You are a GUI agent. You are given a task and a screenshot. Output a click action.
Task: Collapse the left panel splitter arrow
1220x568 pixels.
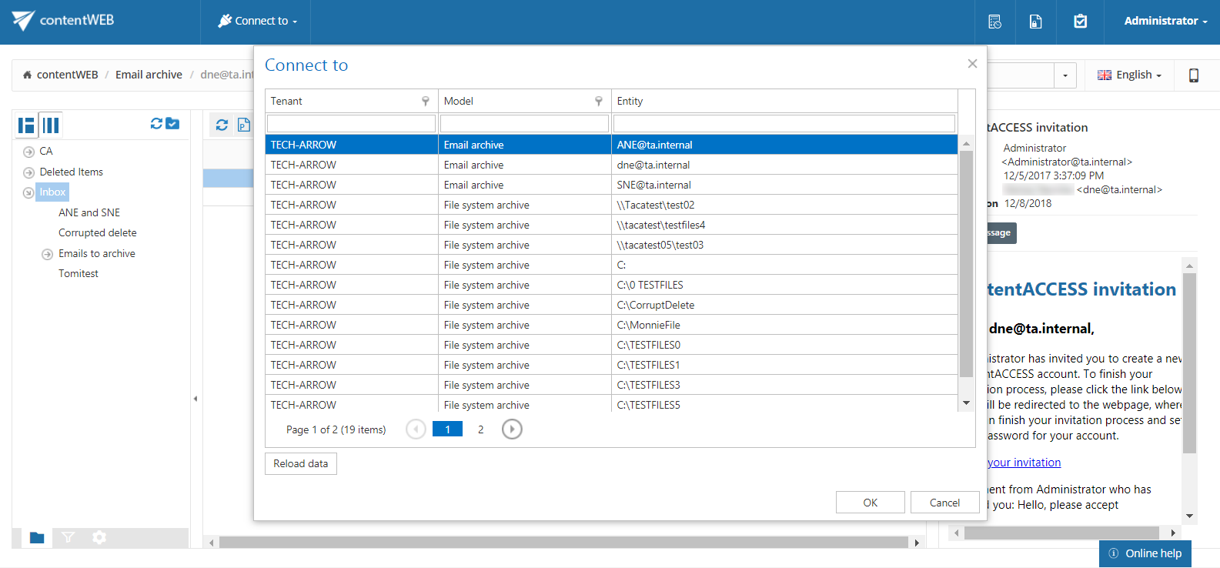click(x=196, y=399)
